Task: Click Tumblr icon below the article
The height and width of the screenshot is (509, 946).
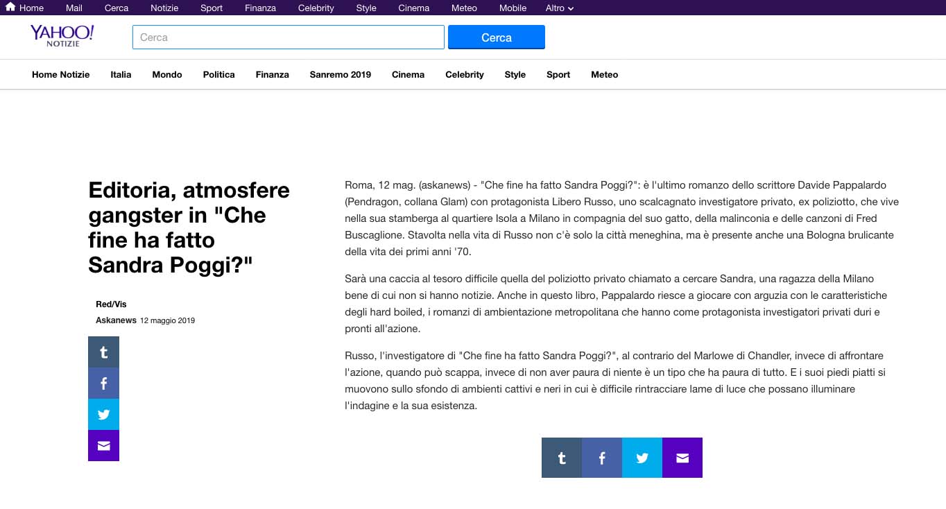Action: coord(561,458)
